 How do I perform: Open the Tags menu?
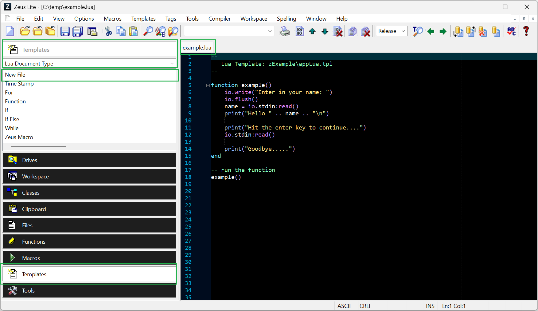171,19
